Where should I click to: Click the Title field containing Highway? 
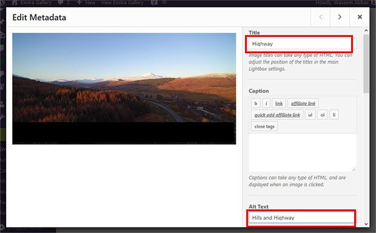pyautogui.click(x=303, y=44)
